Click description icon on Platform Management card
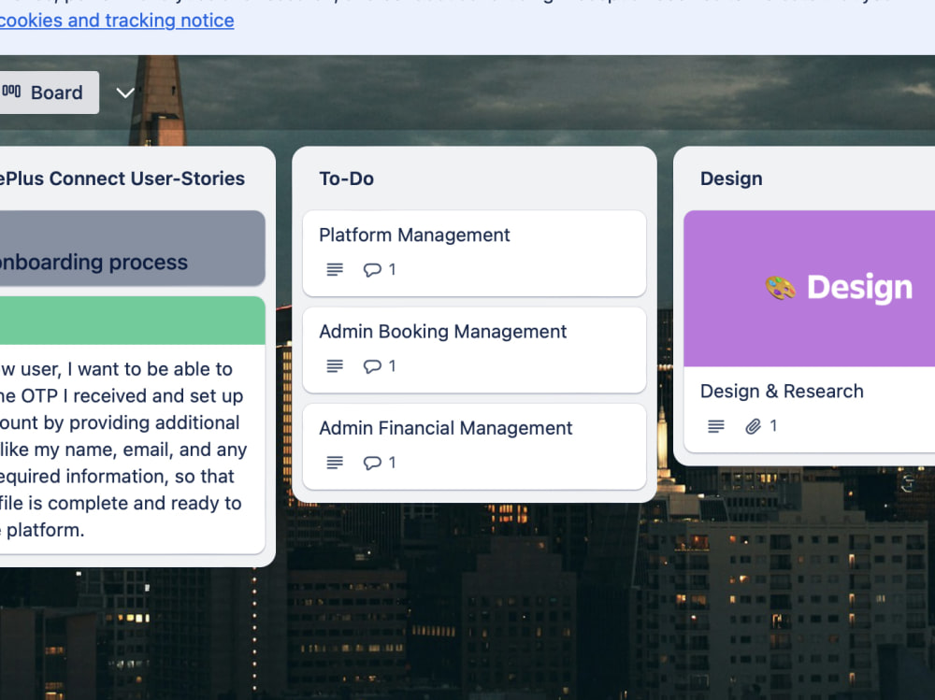 click(335, 269)
